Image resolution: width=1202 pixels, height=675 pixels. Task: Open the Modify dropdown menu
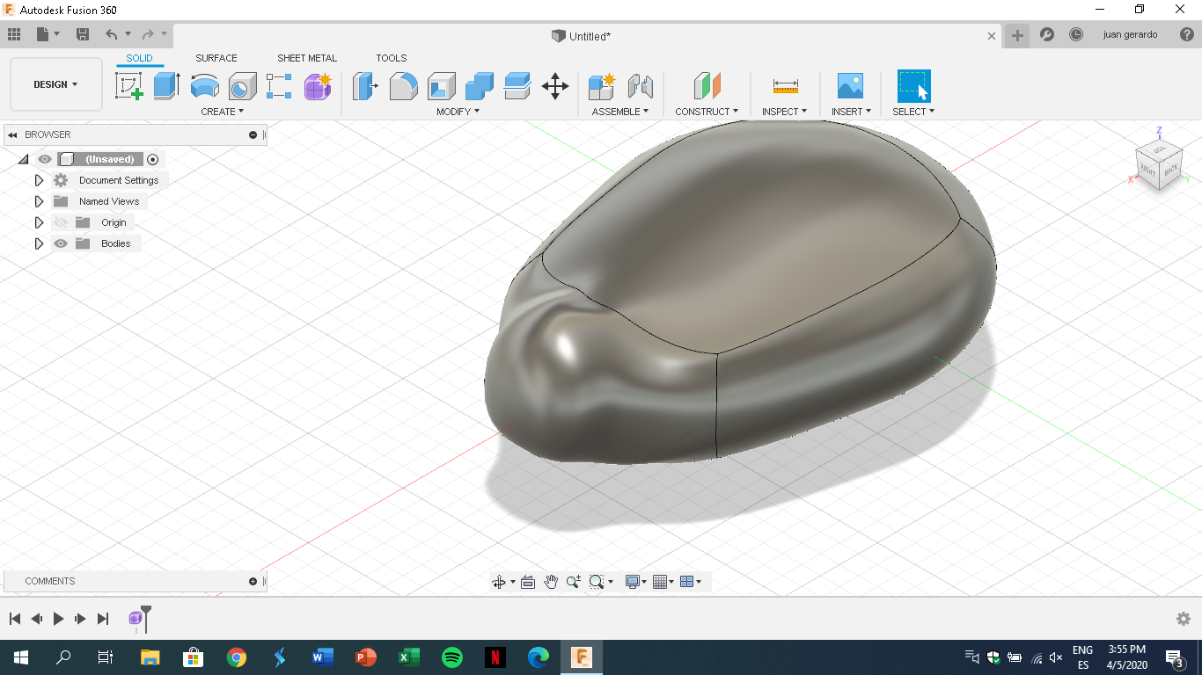pos(456,112)
